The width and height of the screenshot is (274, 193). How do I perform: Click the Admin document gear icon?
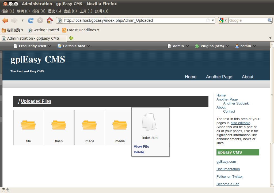[169, 46]
